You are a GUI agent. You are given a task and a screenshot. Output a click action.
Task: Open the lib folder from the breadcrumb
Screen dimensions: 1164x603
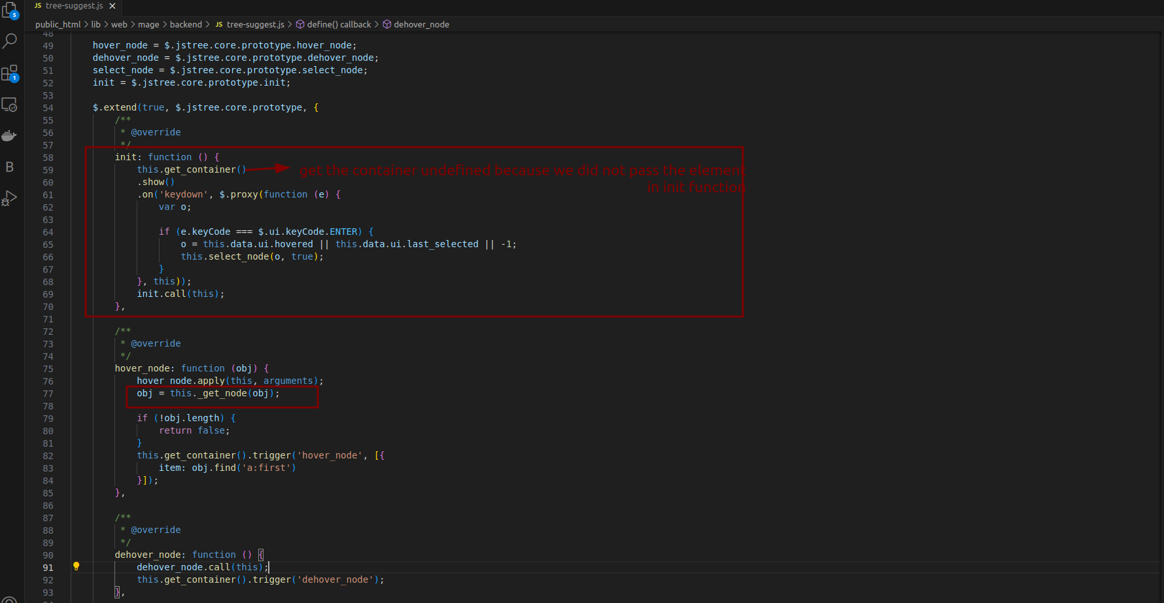(95, 24)
